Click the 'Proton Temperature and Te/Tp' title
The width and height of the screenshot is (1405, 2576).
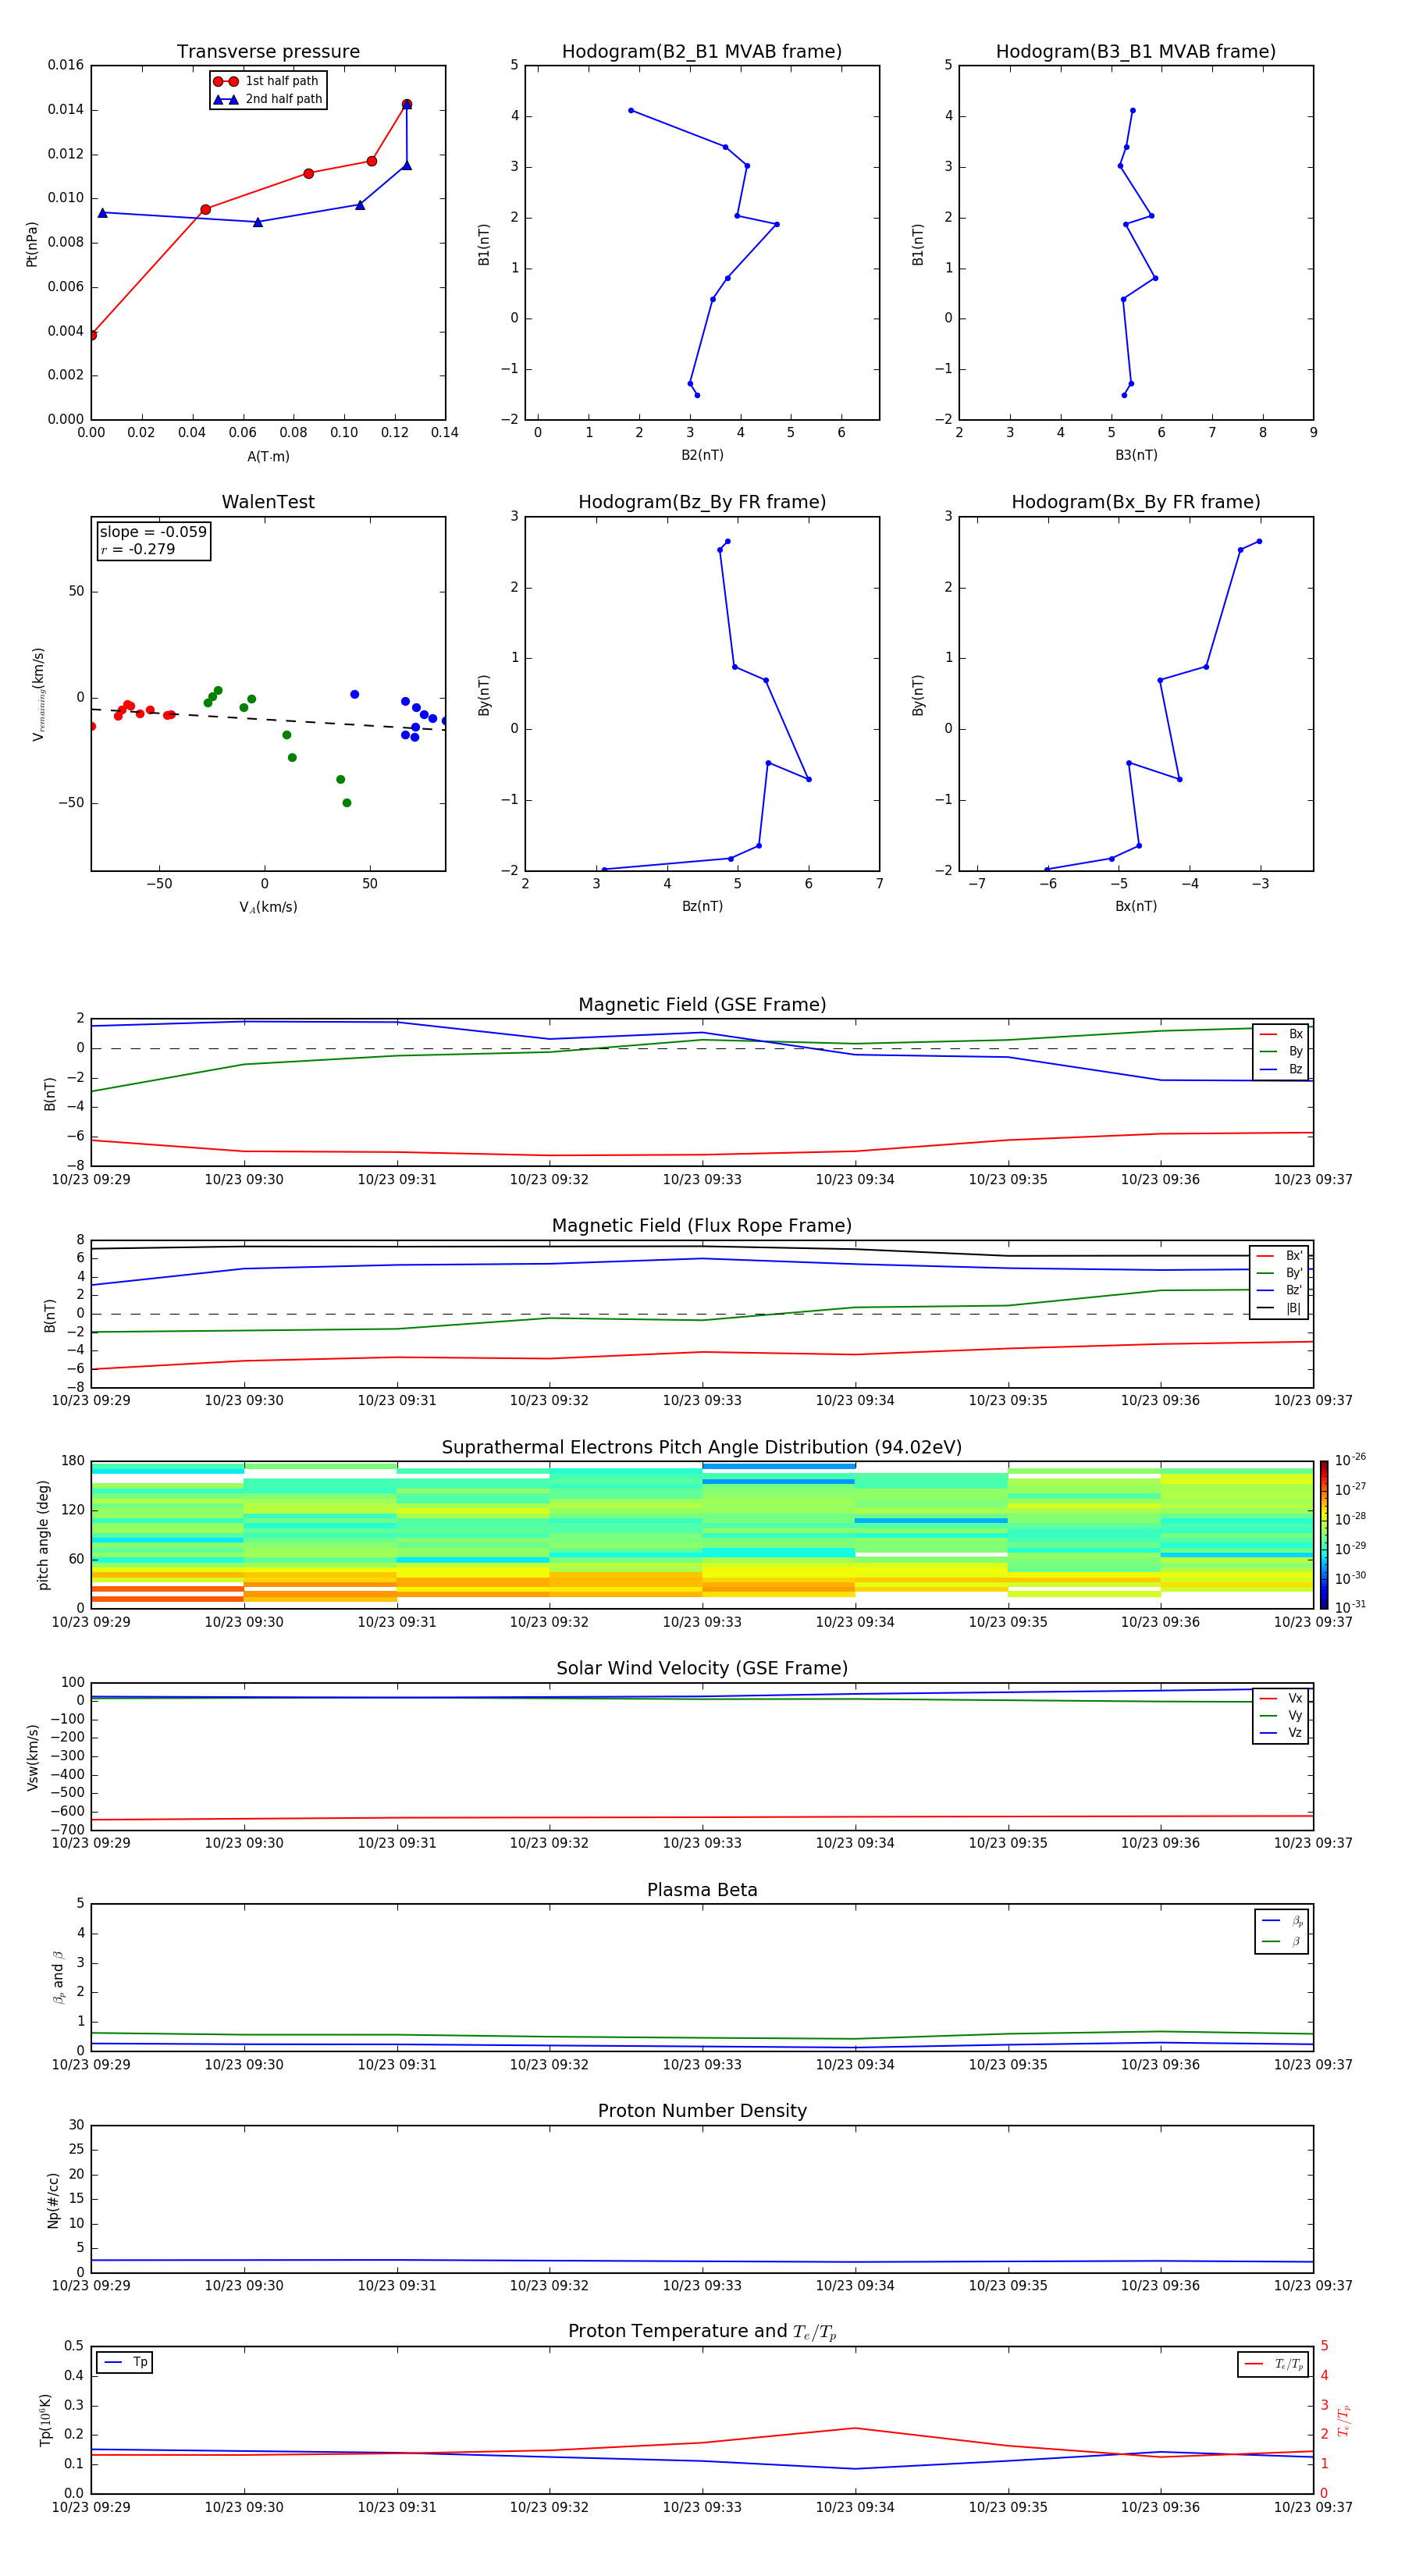click(702, 2331)
